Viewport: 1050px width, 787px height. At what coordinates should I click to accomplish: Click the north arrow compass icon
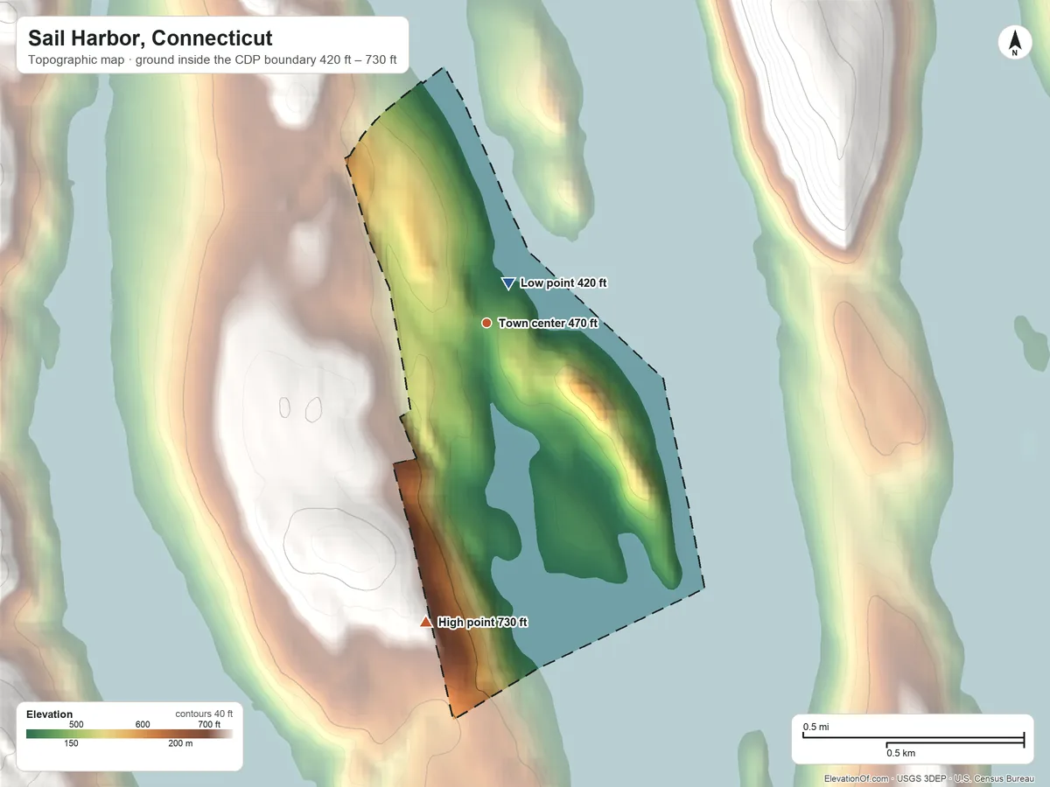point(1014,43)
